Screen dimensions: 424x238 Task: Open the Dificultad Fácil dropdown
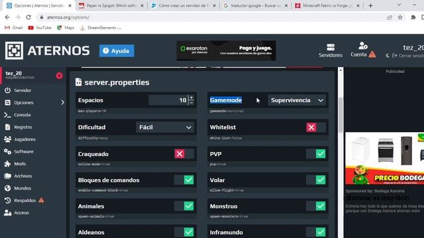click(x=165, y=127)
